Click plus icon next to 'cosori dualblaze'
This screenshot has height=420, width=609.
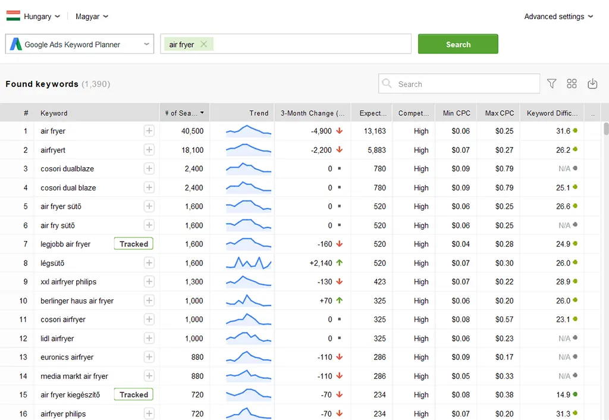(149, 169)
